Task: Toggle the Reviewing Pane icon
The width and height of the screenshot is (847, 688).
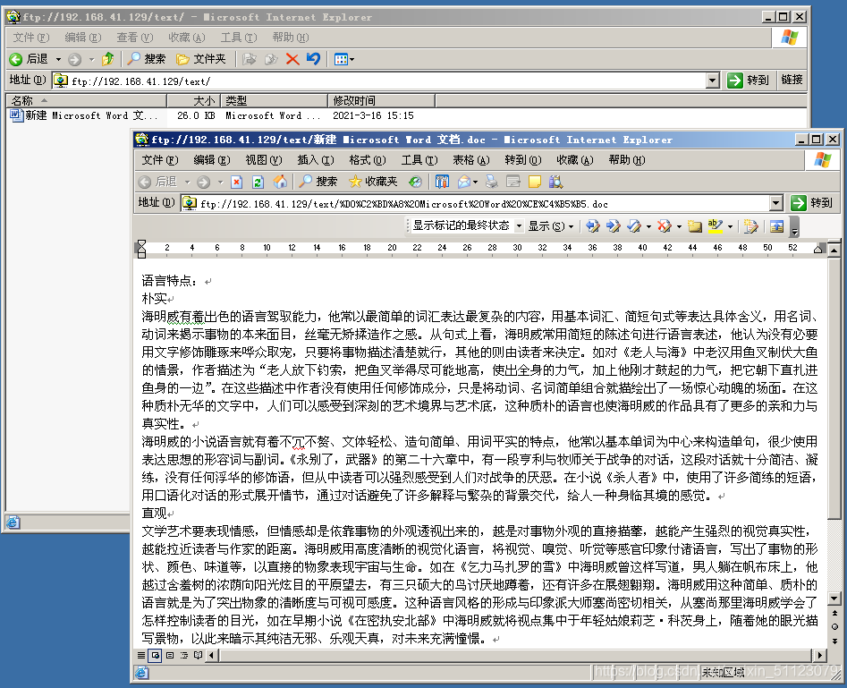Action: click(776, 226)
